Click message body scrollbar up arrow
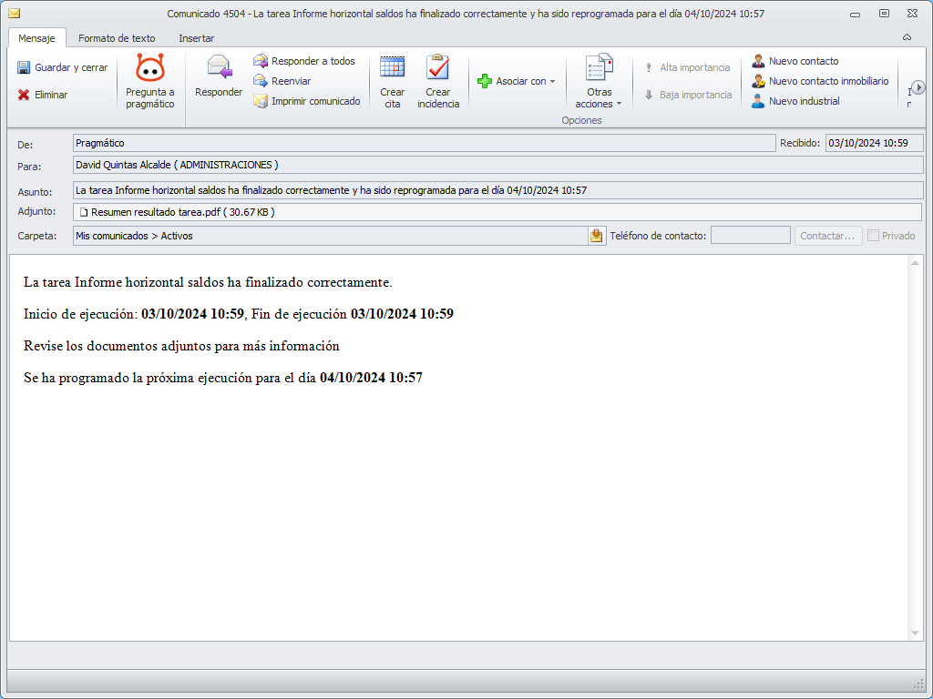The height and width of the screenshot is (699, 933). (915, 262)
